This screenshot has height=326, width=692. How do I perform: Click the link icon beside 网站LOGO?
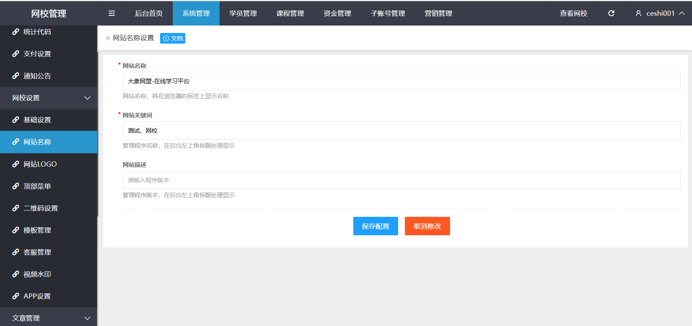pyautogui.click(x=16, y=164)
